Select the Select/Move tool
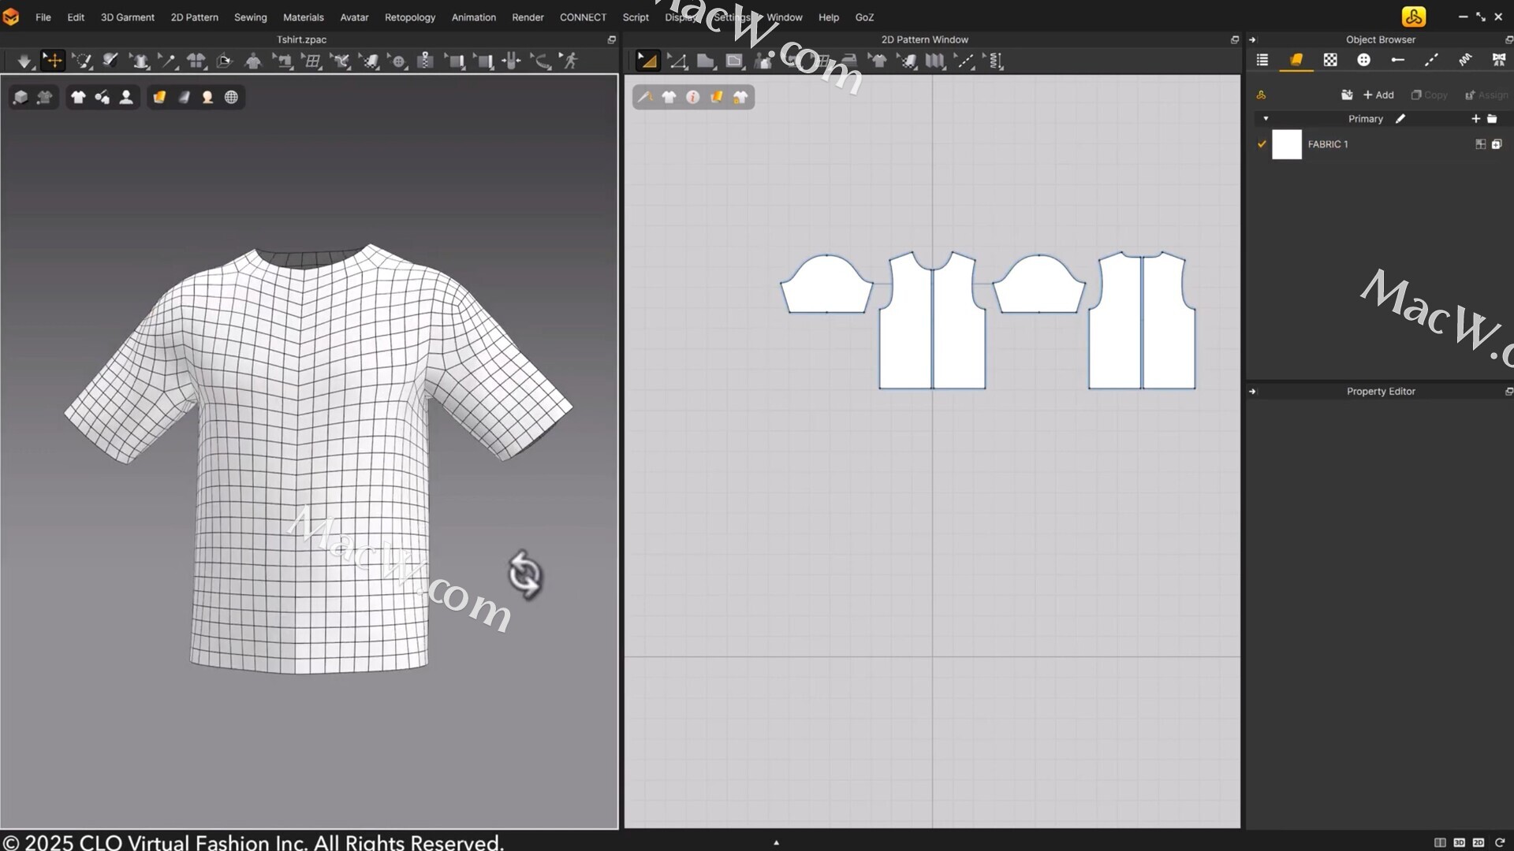This screenshot has width=1514, height=851. click(x=53, y=61)
